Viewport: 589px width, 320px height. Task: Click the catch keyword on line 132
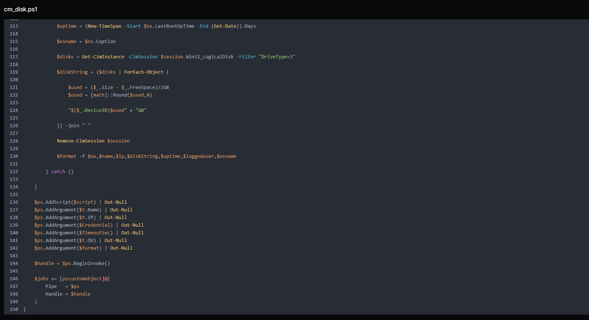point(58,172)
